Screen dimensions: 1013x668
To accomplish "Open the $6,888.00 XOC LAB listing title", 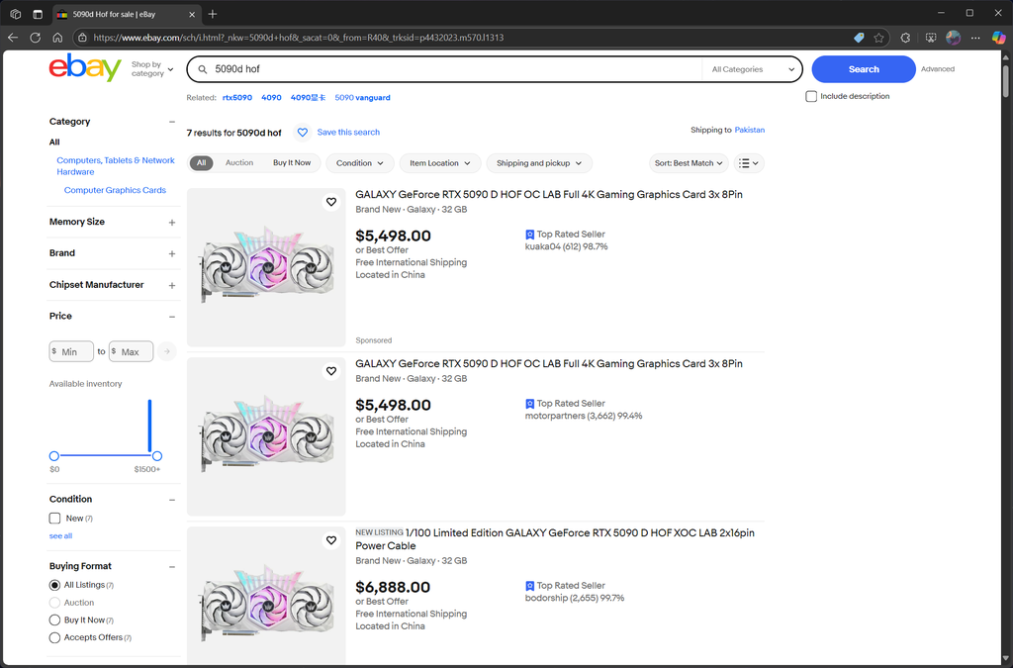I will (555, 539).
